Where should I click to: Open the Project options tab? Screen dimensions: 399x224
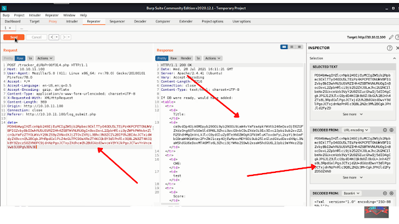(213, 21)
